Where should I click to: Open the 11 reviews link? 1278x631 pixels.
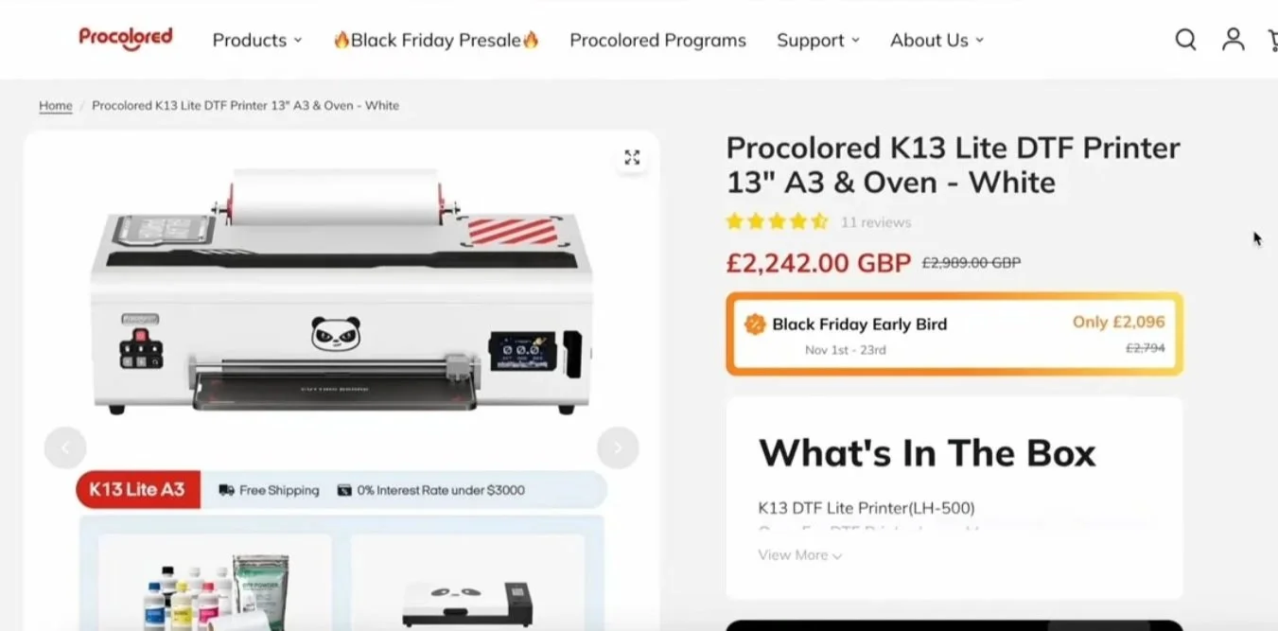[876, 222]
